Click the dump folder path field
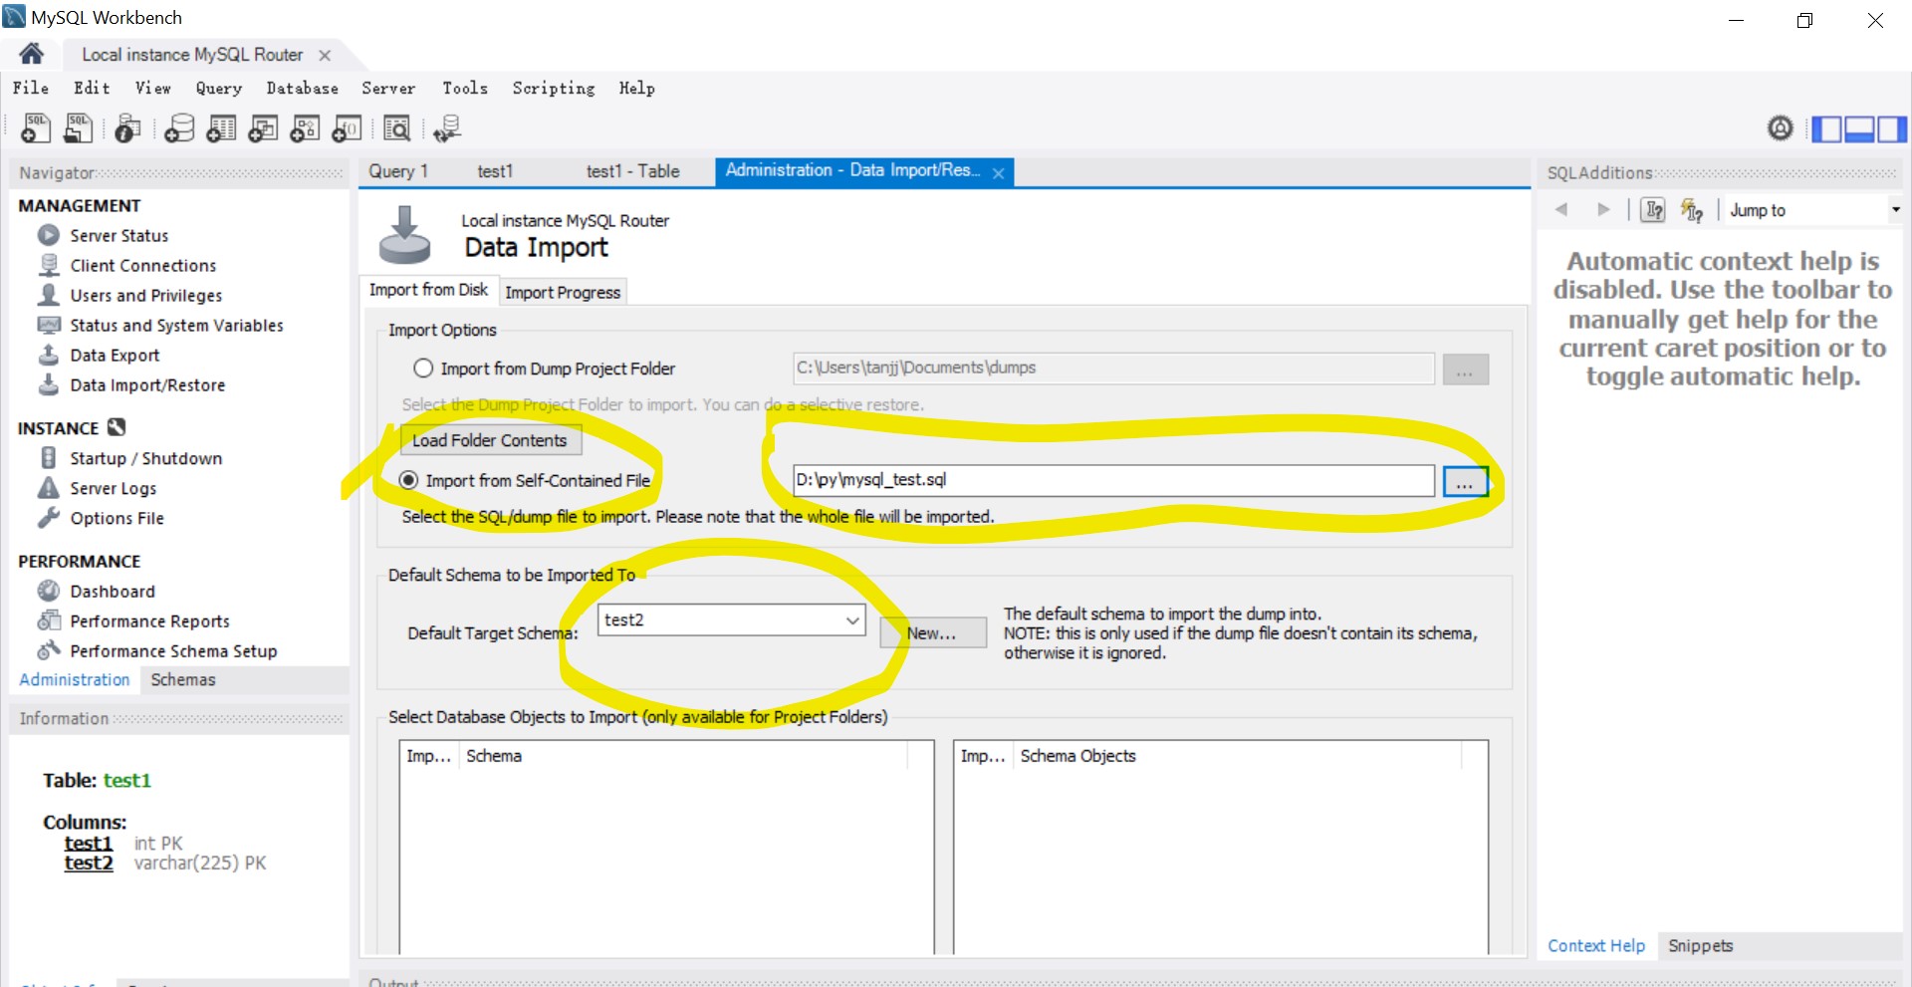 (1112, 369)
